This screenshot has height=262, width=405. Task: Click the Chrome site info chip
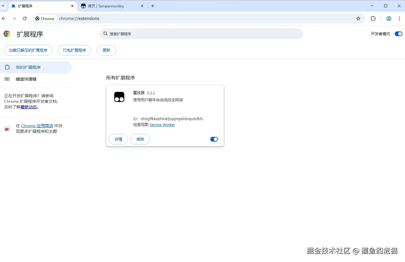(x=45, y=19)
